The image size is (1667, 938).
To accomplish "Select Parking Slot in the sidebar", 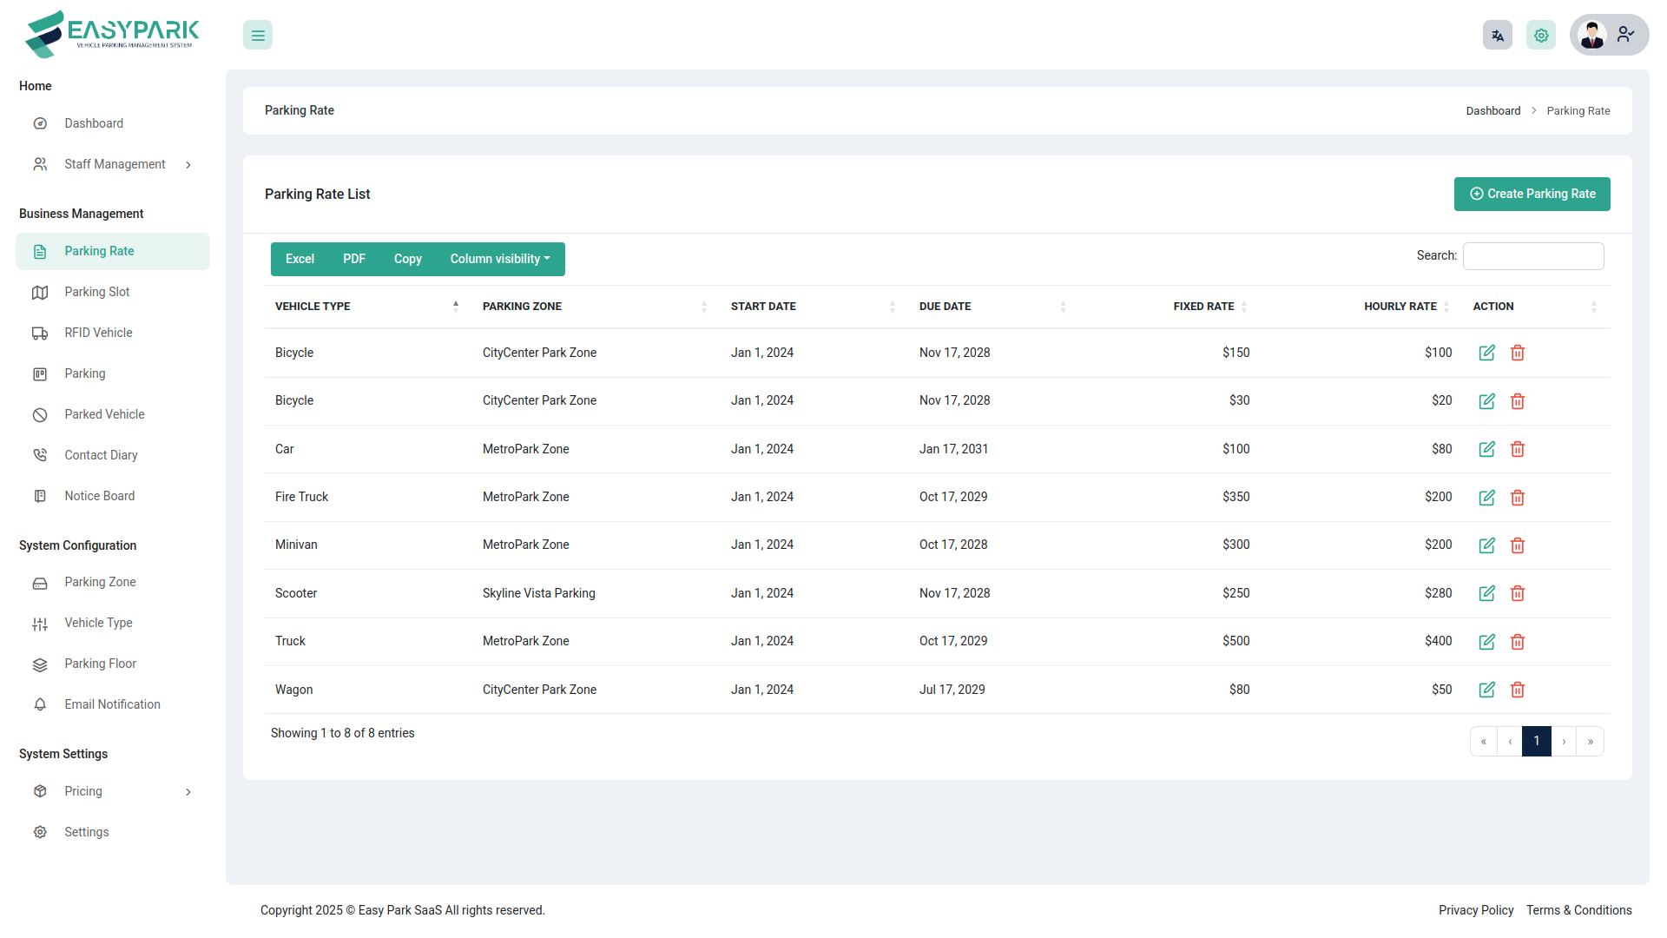I will pos(97,292).
